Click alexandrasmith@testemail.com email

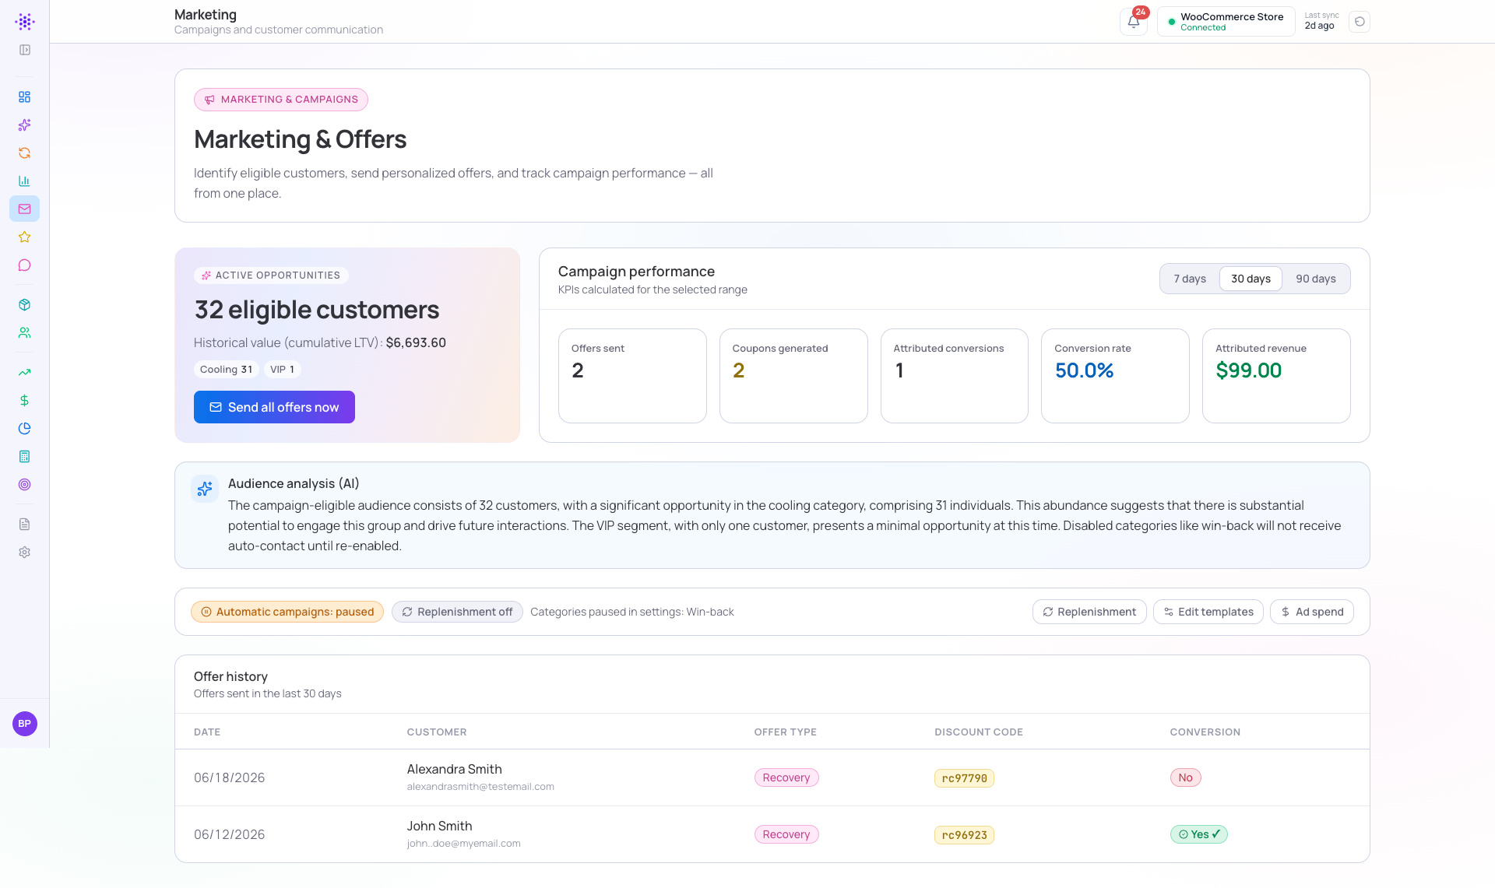click(x=480, y=787)
